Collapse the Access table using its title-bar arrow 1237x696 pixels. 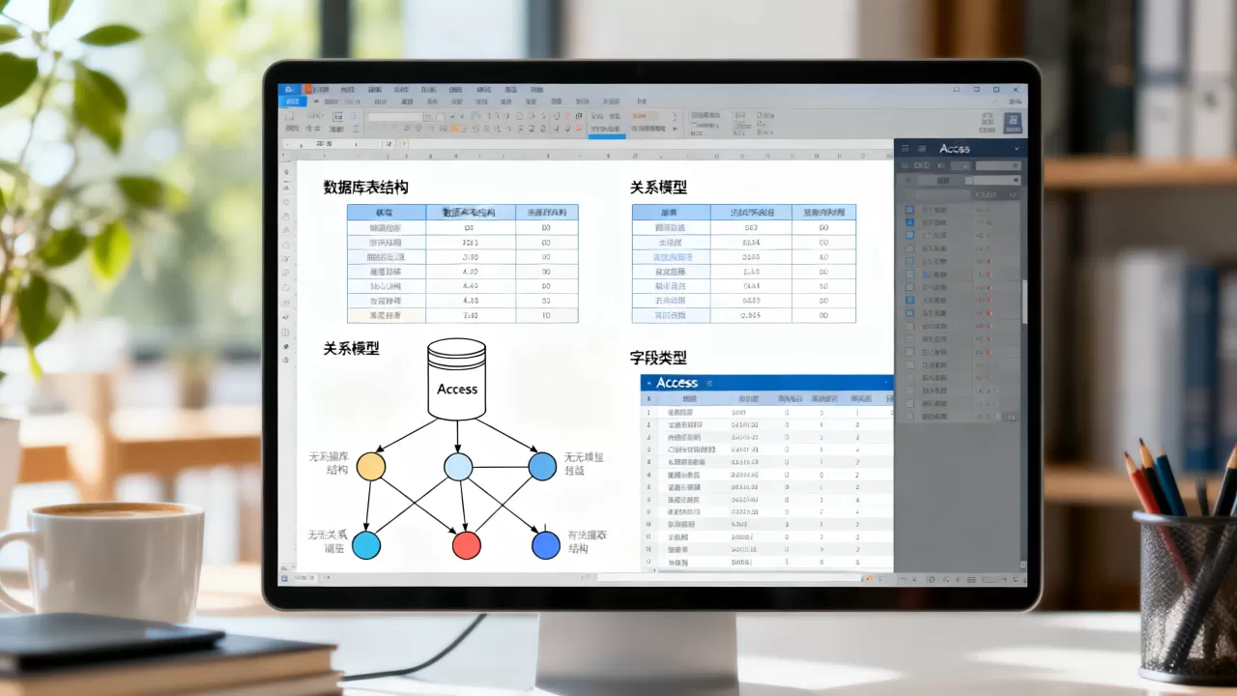pos(648,383)
